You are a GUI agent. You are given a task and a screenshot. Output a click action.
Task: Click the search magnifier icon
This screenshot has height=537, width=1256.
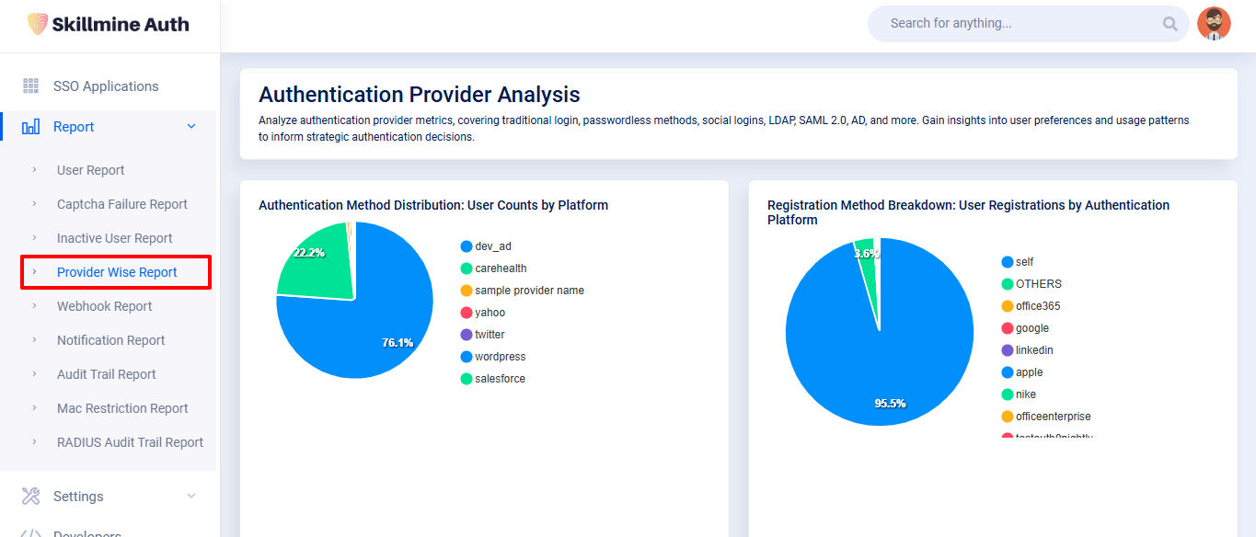tap(1170, 24)
